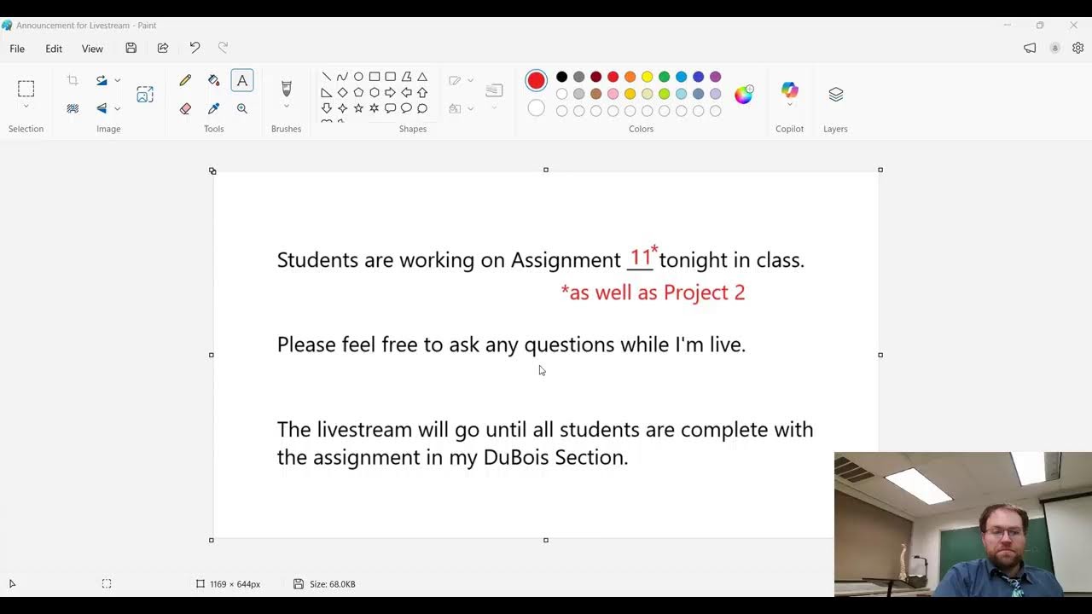Click the Rotate image icon

(x=102, y=80)
